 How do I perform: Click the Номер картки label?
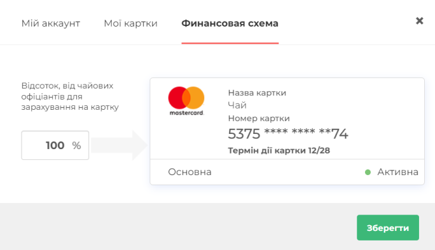tap(259, 119)
